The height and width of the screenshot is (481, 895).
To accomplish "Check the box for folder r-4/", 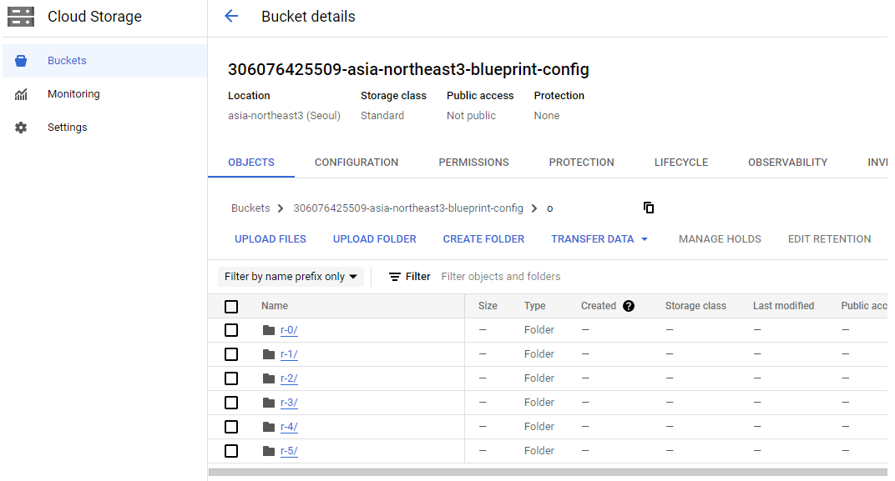I will 231,427.
